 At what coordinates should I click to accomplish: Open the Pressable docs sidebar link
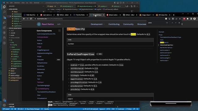[x=41, y=60]
